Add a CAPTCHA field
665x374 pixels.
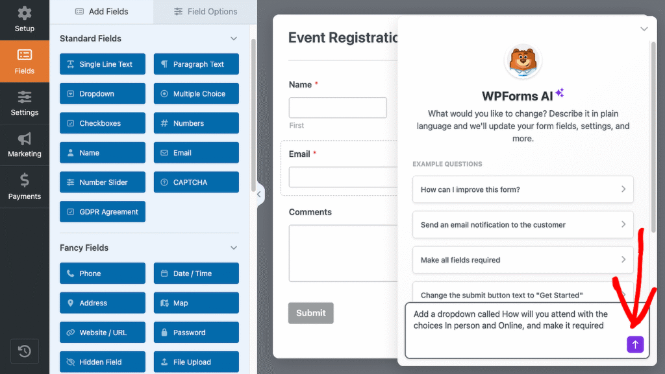point(196,182)
